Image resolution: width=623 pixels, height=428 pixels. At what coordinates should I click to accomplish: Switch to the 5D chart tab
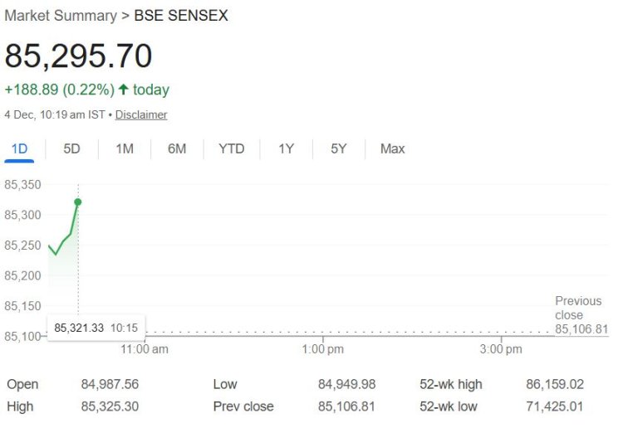(x=72, y=148)
